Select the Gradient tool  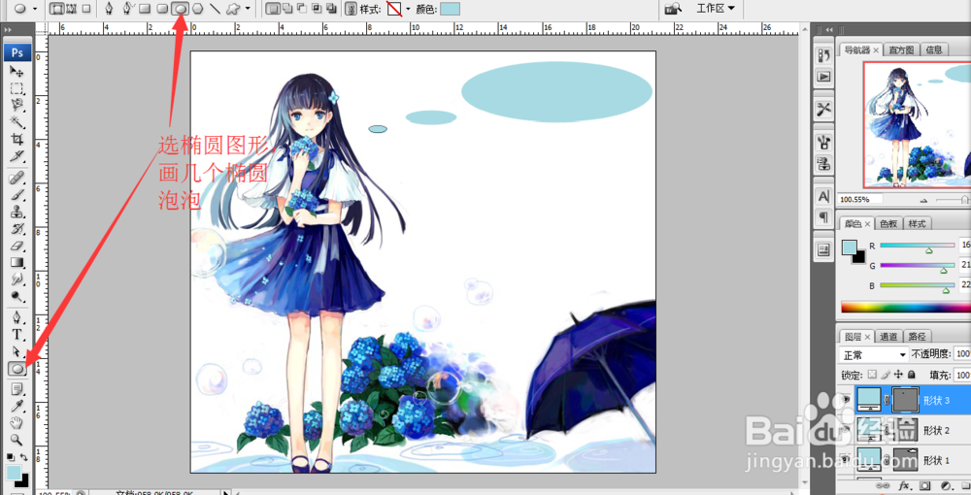(17, 263)
